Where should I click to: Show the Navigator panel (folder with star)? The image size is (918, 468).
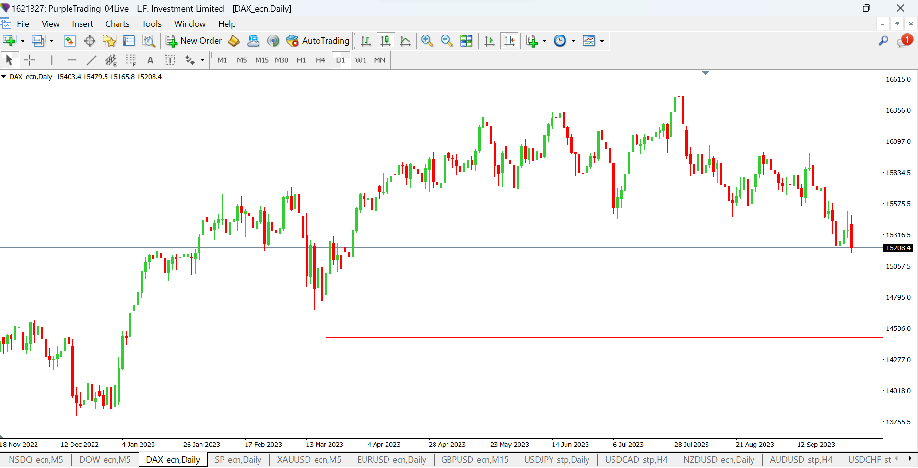click(109, 41)
